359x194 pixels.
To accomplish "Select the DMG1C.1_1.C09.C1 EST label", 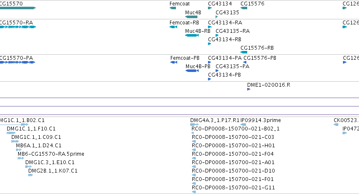I will click(36, 137).
